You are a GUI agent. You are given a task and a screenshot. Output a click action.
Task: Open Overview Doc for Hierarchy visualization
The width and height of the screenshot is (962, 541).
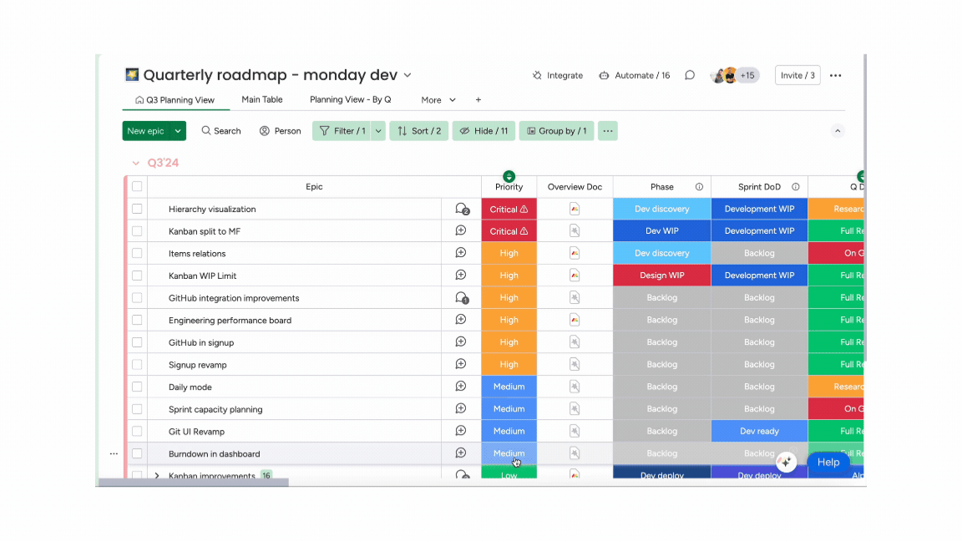(x=575, y=210)
